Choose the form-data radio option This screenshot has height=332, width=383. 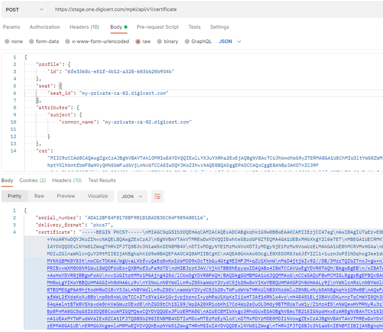point(32,42)
